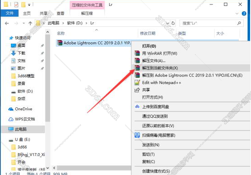Open recent locations dropdown arrow
This screenshot has width=251, height=175.
[x=24, y=23]
